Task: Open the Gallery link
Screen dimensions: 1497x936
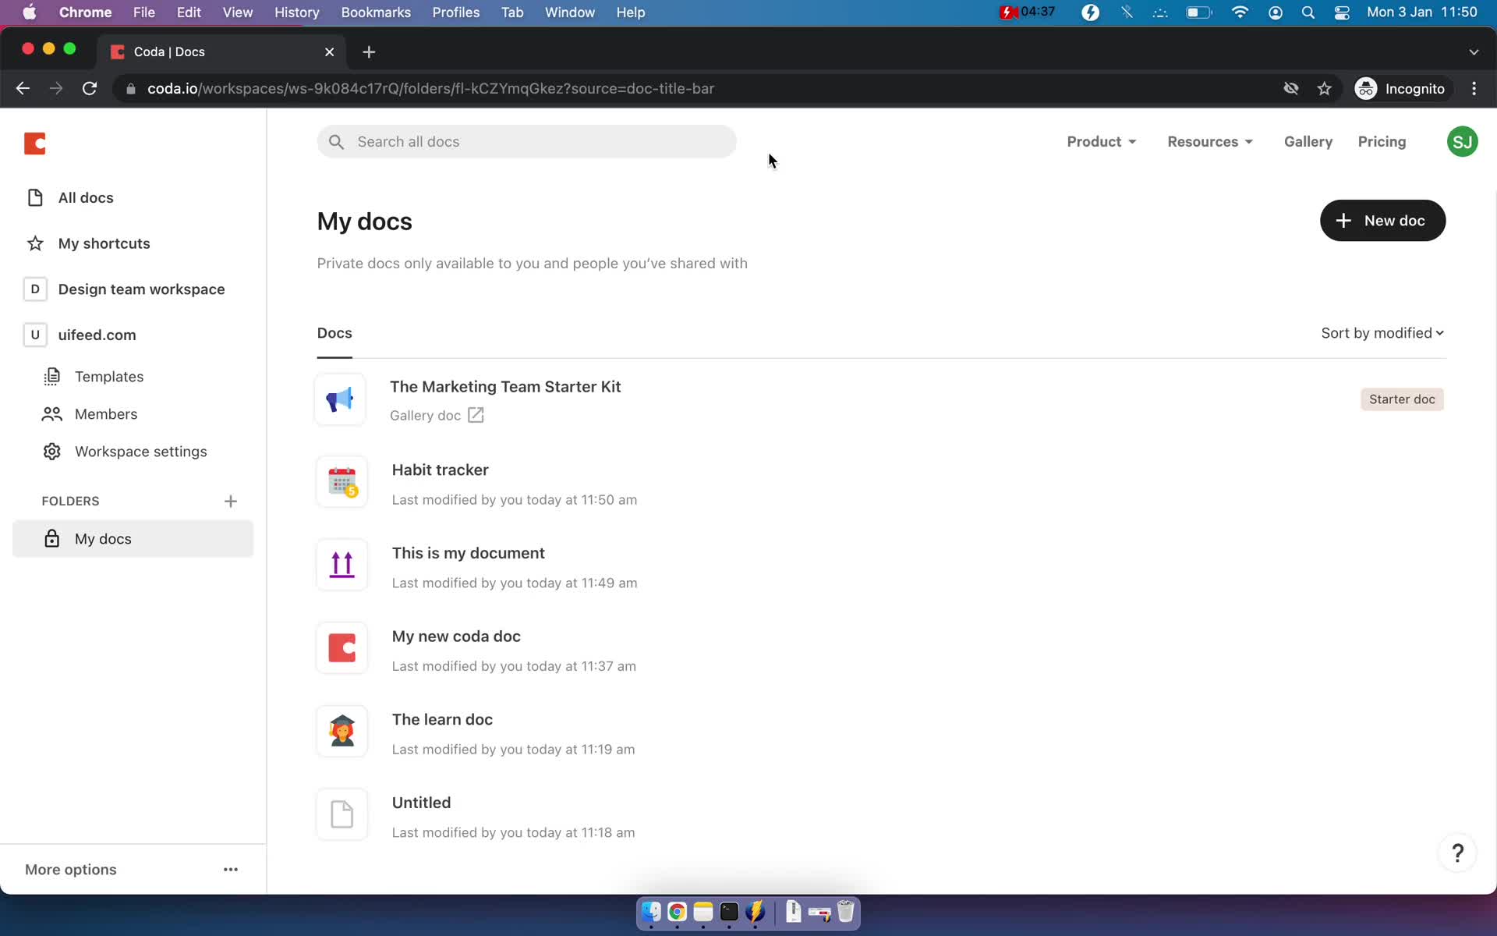Action: point(1308,142)
